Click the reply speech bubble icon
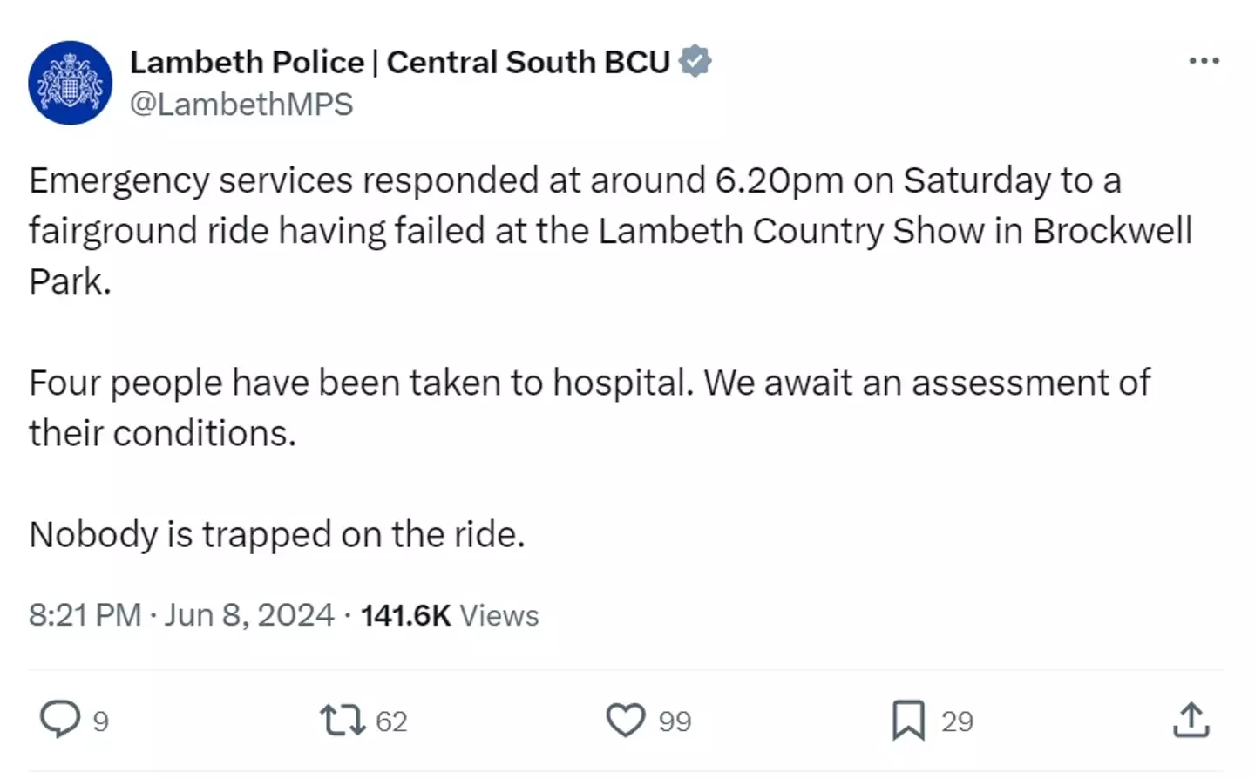This screenshot has height=779, width=1255. pos(60,721)
